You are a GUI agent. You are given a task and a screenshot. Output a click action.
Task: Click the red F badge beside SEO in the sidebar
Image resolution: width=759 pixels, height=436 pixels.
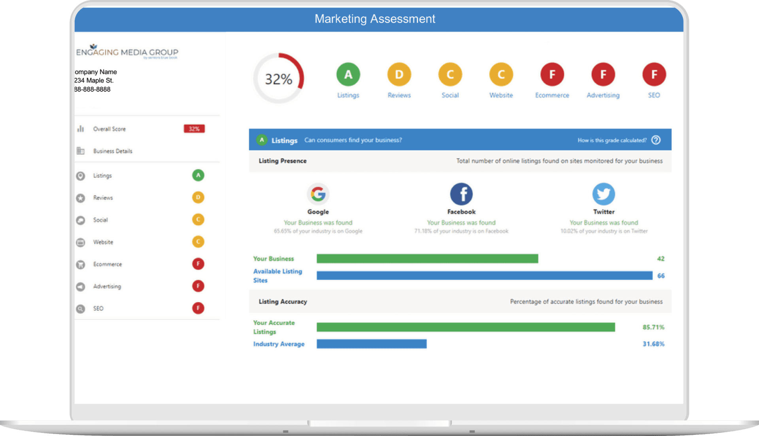tap(198, 308)
